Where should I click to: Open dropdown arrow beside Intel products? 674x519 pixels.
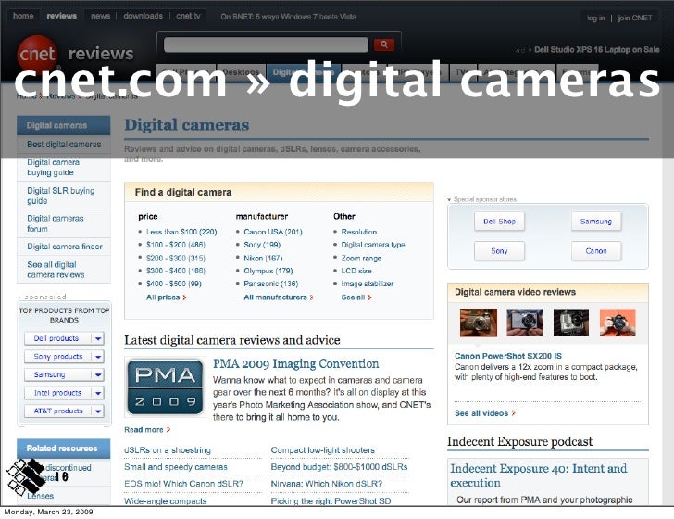click(x=98, y=393)
